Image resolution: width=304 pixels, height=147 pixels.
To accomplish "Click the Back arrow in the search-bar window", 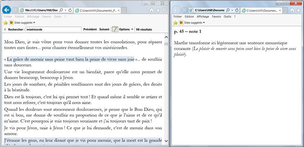I will pos(6,10).
